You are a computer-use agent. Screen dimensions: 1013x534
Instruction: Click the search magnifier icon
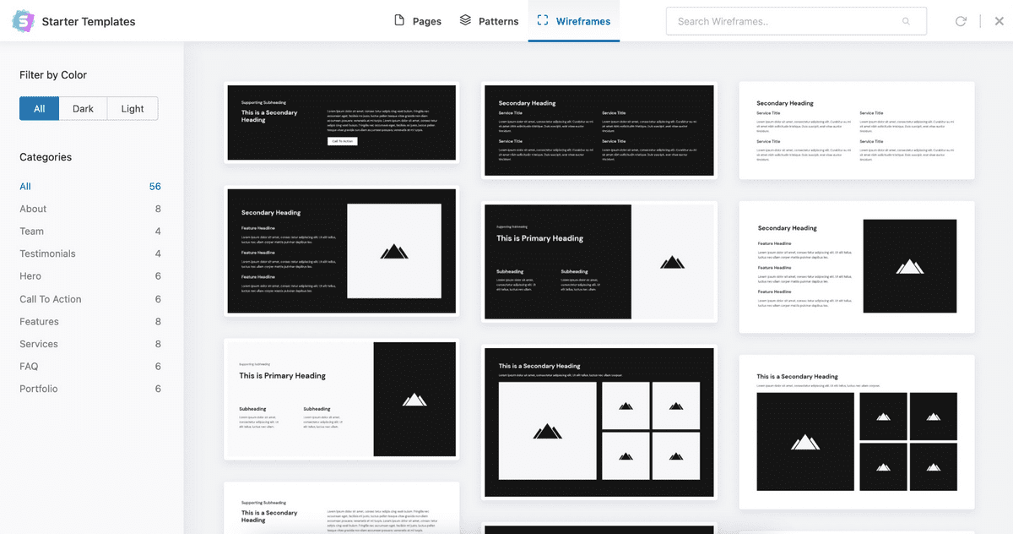[x=906, y=21]
